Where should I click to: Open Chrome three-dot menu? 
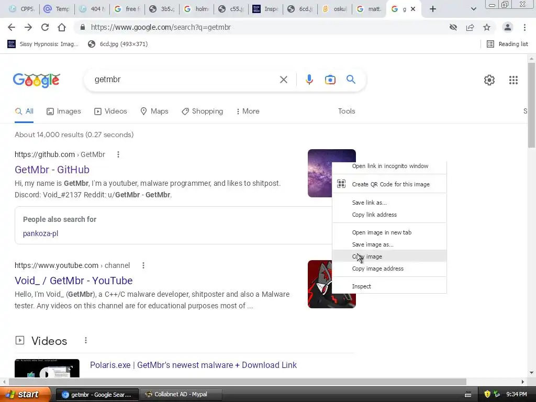pyautogui.click(x=524, y=27)
